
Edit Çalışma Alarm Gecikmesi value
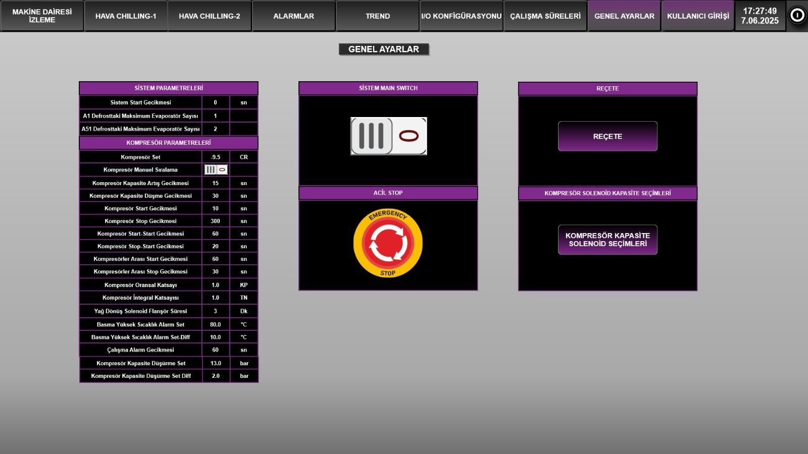point(216,350)
